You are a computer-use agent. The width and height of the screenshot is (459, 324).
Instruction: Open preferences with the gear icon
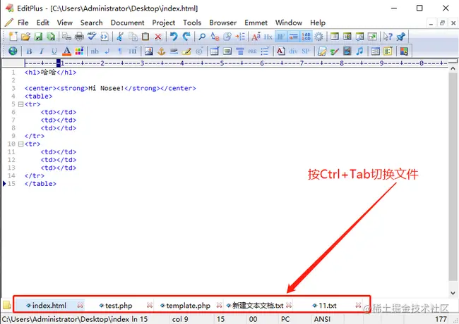[x=318, y=37]
